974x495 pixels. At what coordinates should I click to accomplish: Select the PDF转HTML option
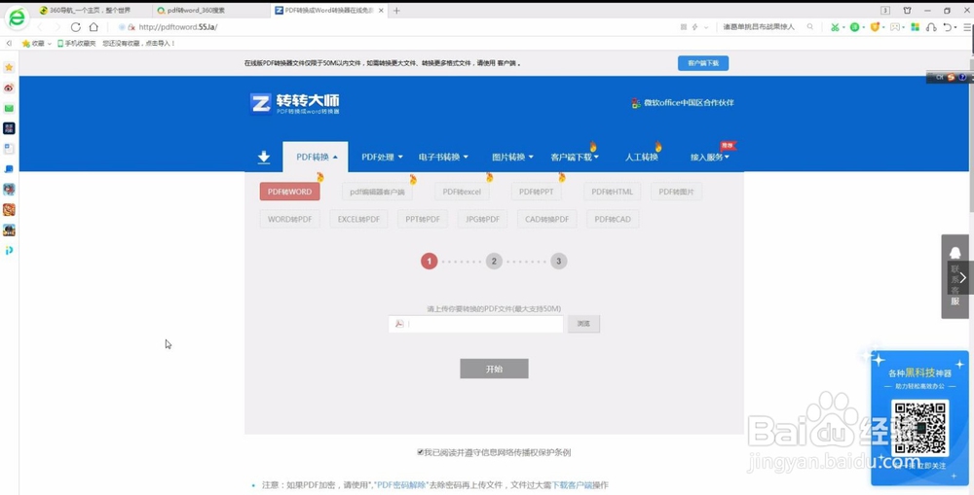tap(613, 192)
